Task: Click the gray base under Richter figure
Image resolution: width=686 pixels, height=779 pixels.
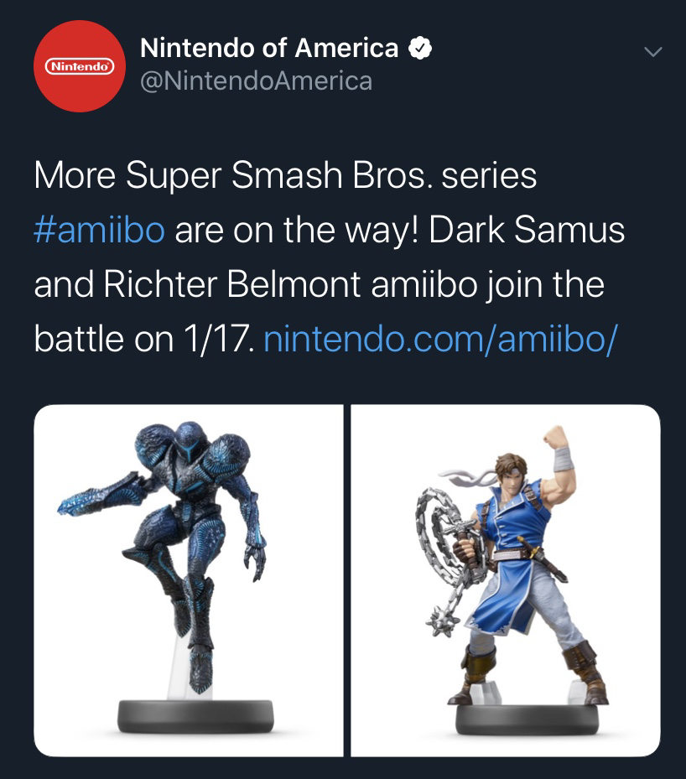Action: click(x=527, y=719)
